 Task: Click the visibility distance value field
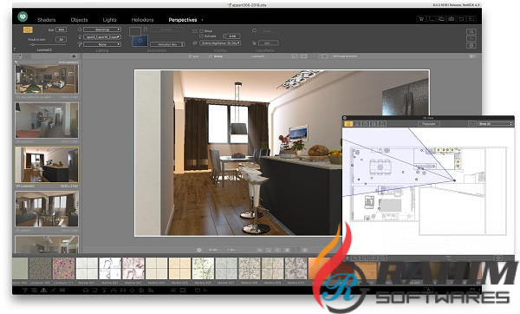232,36
